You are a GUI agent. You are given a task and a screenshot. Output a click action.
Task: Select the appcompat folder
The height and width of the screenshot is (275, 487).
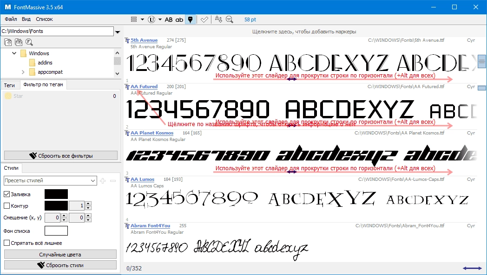(50, 72)
